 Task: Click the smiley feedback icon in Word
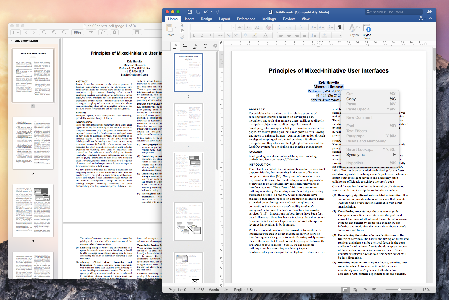point(421,18)
